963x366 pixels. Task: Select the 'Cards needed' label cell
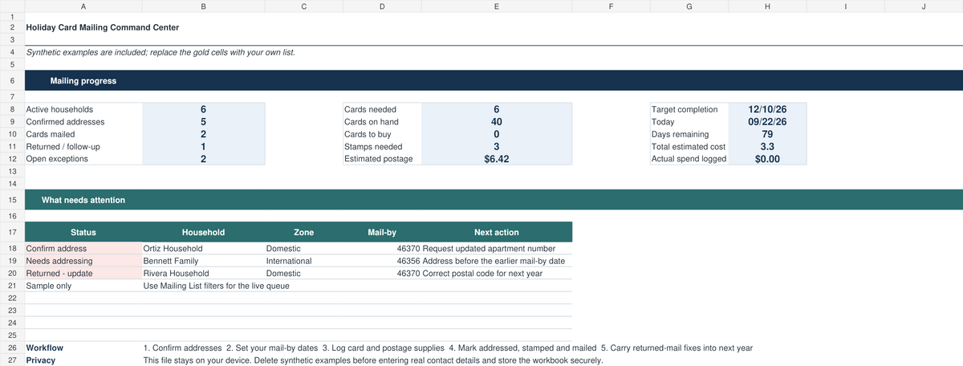(381, 109)
